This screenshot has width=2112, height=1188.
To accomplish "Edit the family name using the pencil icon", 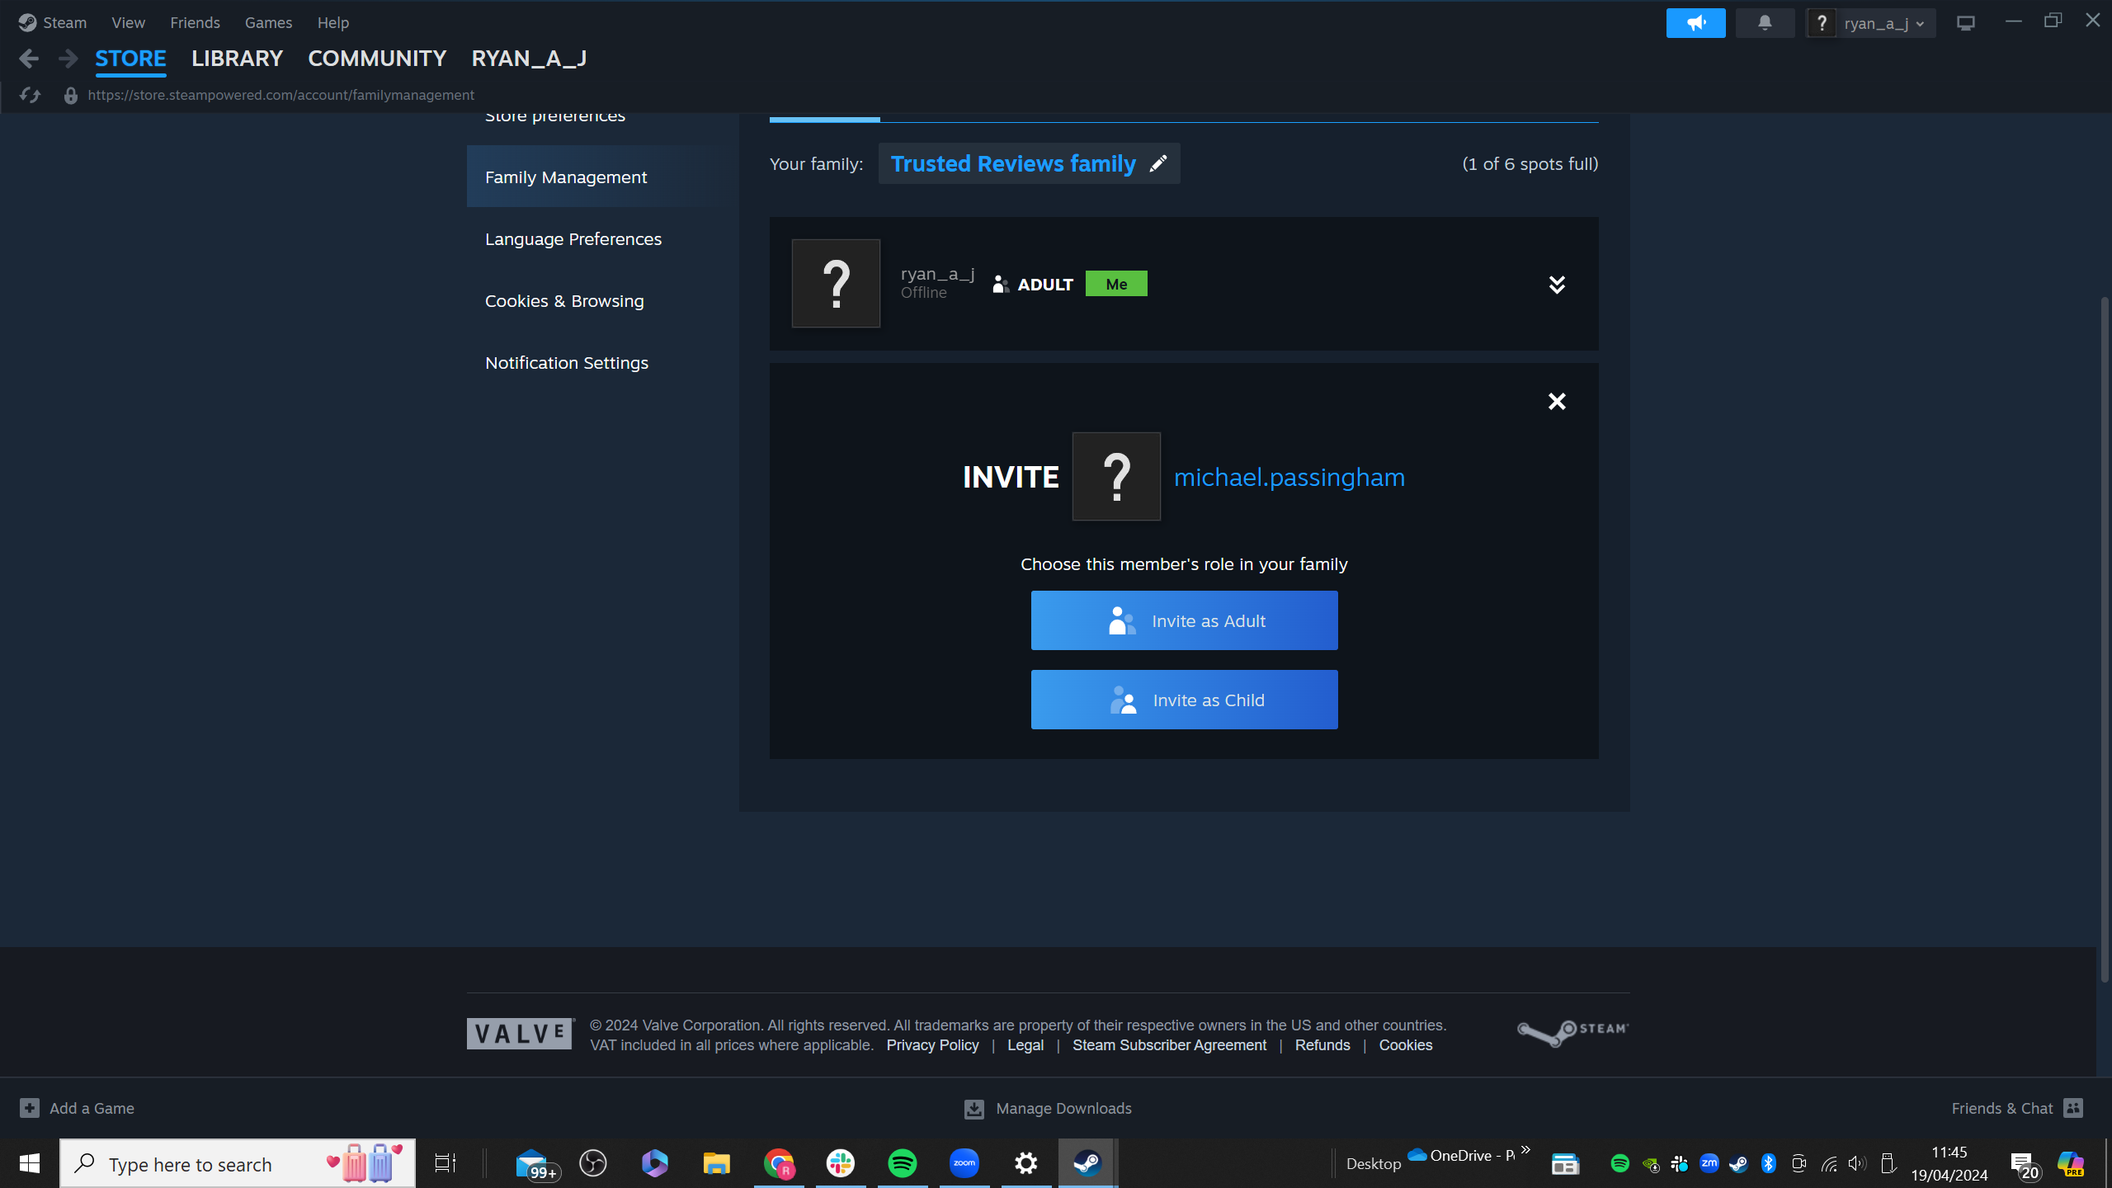I will (x=1157, y=163).
